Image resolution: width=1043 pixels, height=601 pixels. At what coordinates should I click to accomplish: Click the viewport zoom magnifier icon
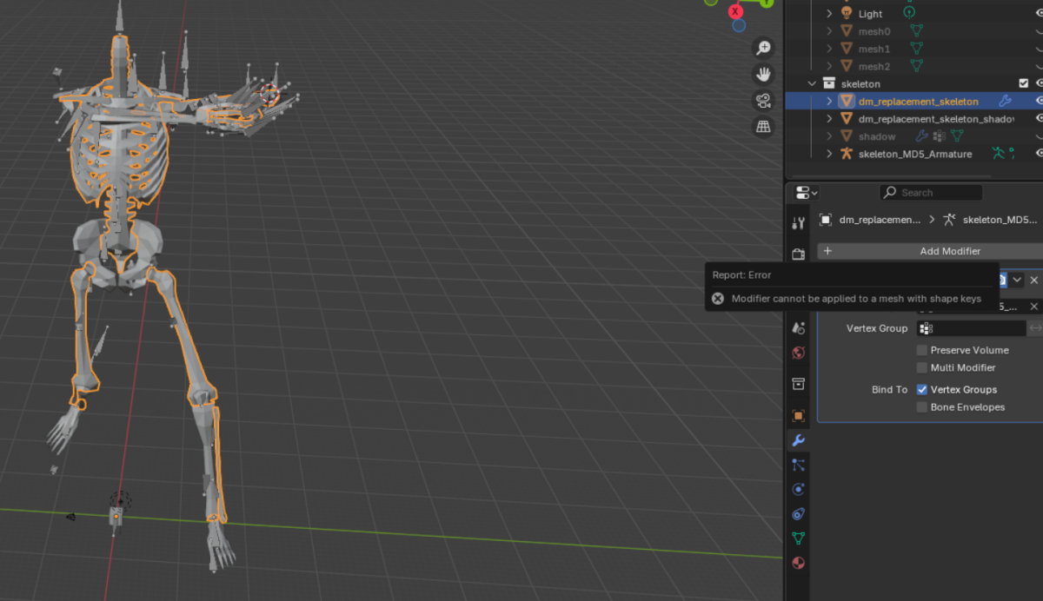(x=763, y=48)
